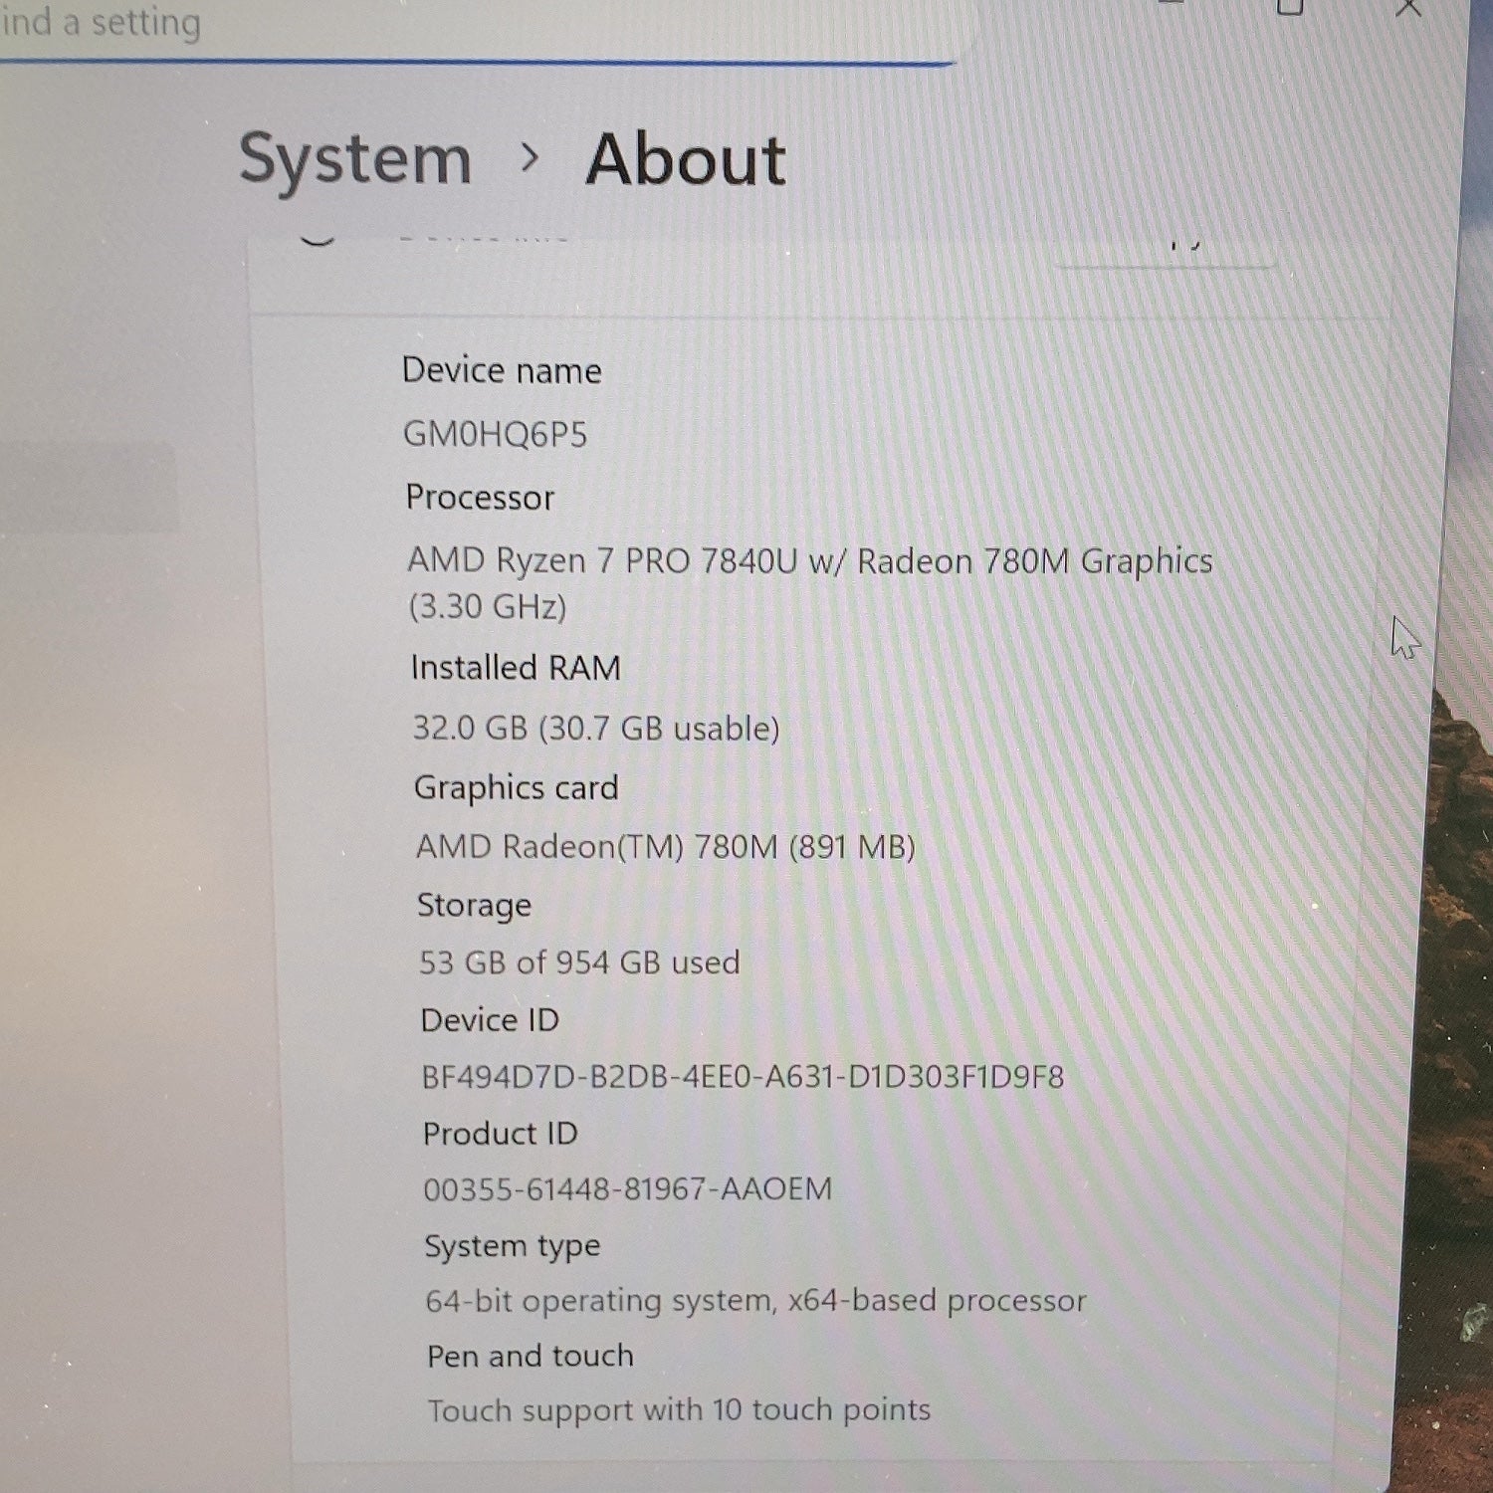Select the Device ID label
Image resolution: width=1493 pixels, height=1493 pixels.
point(490,1020)
